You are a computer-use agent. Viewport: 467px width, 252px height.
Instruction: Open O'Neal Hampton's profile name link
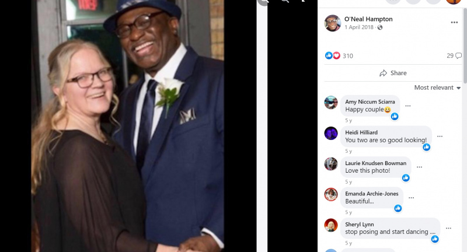(x=368, y=19)
